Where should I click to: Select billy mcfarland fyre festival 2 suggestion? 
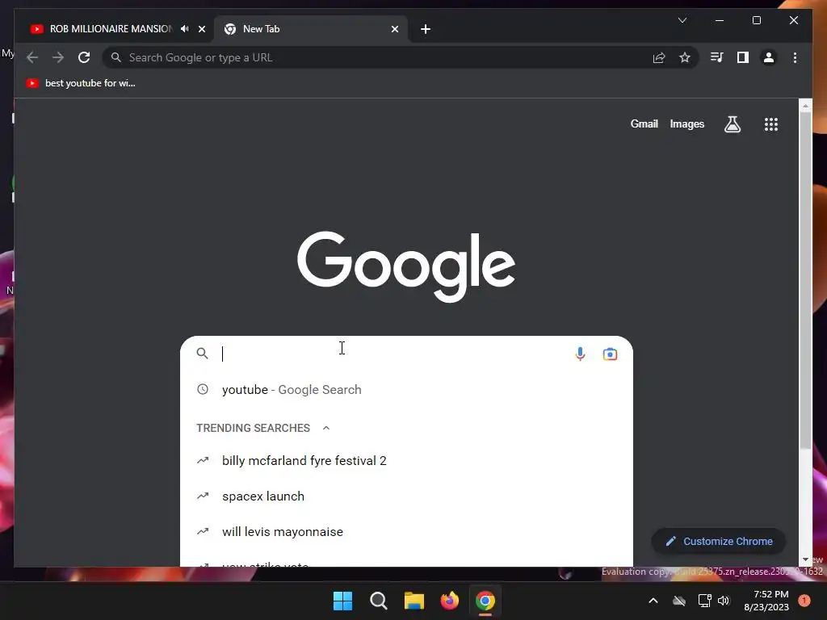tap(406, 461)
